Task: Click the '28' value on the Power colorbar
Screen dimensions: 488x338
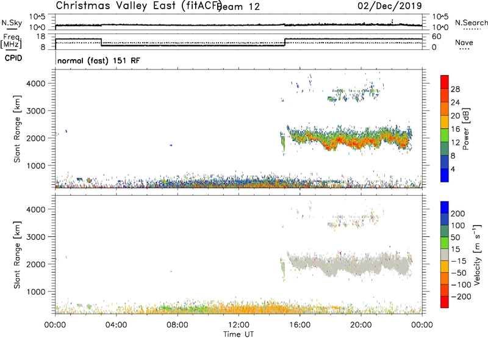Action: (455, 89)
